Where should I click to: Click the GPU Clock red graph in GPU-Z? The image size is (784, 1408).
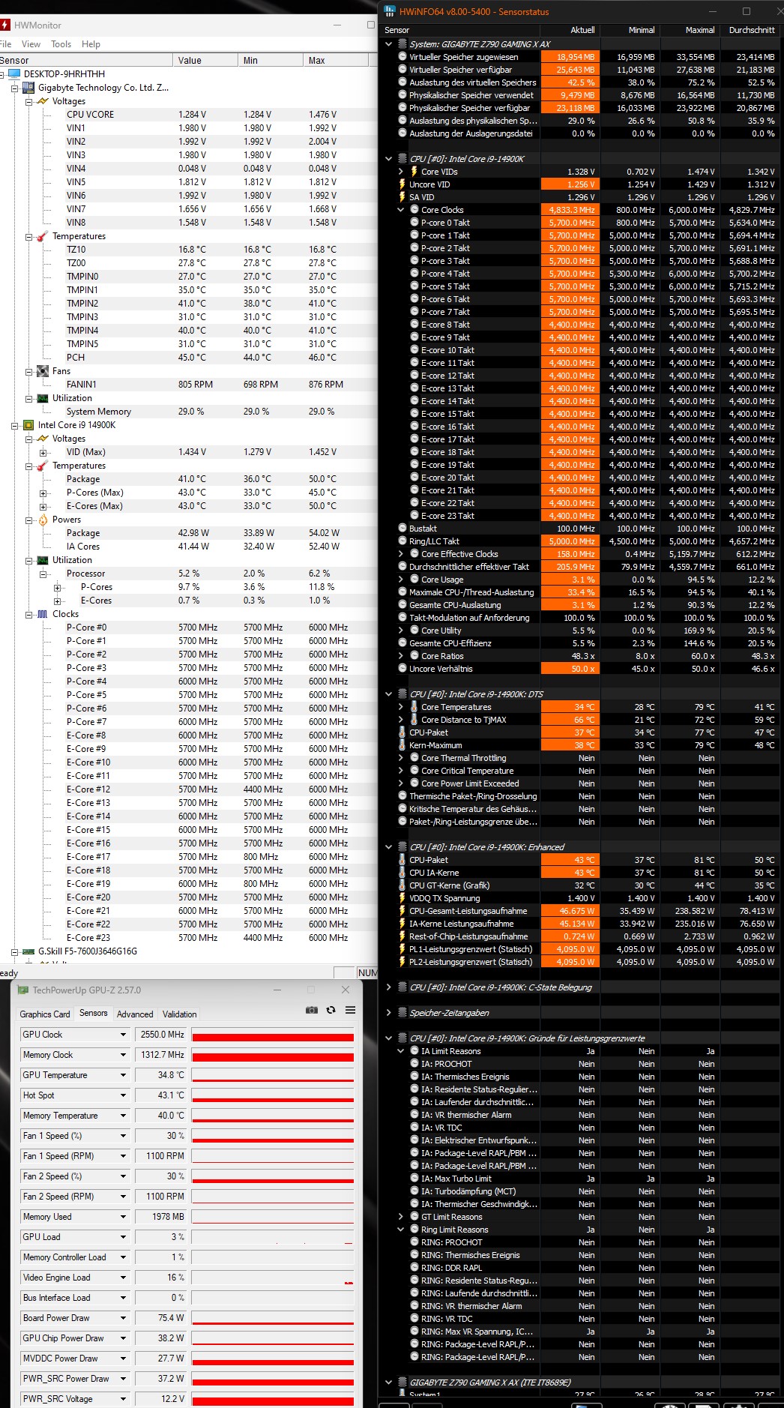tap(273, 1035)
